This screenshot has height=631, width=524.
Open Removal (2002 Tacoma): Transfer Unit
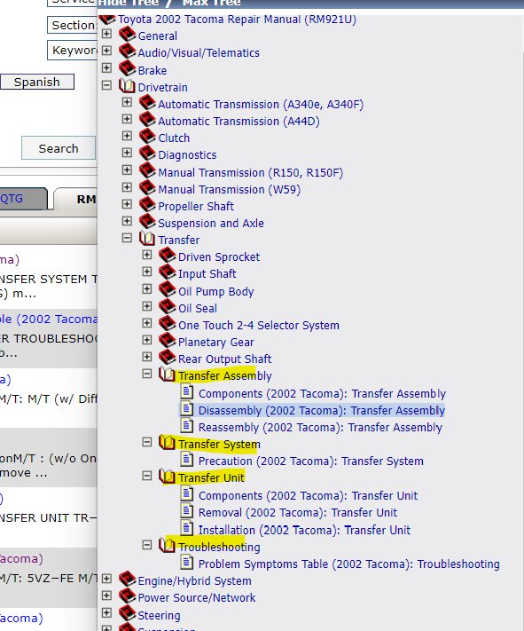click(x=298, y=513)
